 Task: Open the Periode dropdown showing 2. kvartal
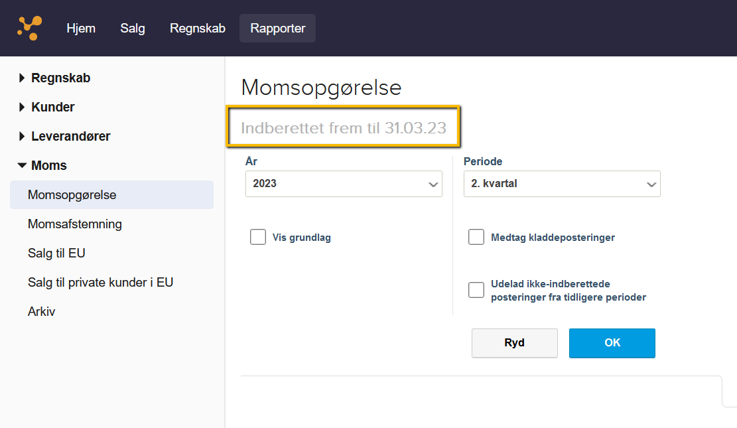(x=562, y=183)
